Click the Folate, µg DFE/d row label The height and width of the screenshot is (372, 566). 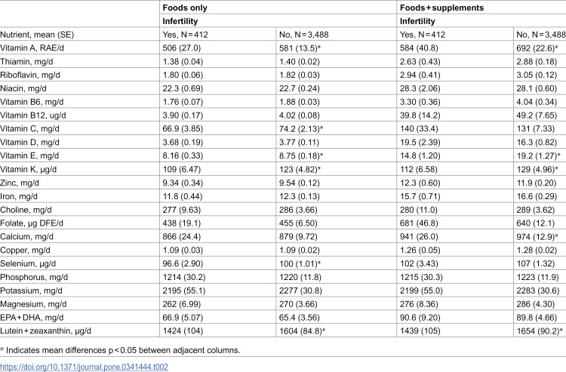click(32, 223)
